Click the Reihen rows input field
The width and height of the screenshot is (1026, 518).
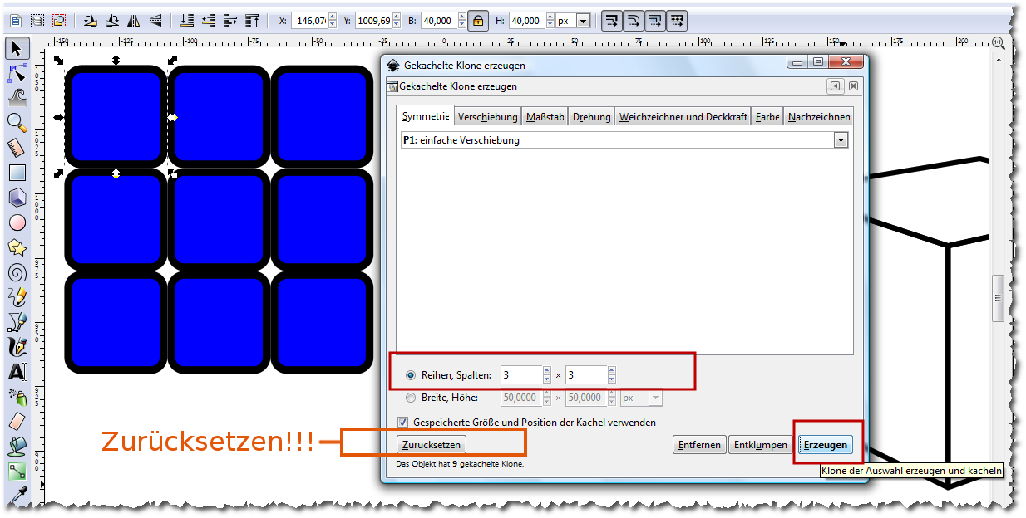[521, 375]
